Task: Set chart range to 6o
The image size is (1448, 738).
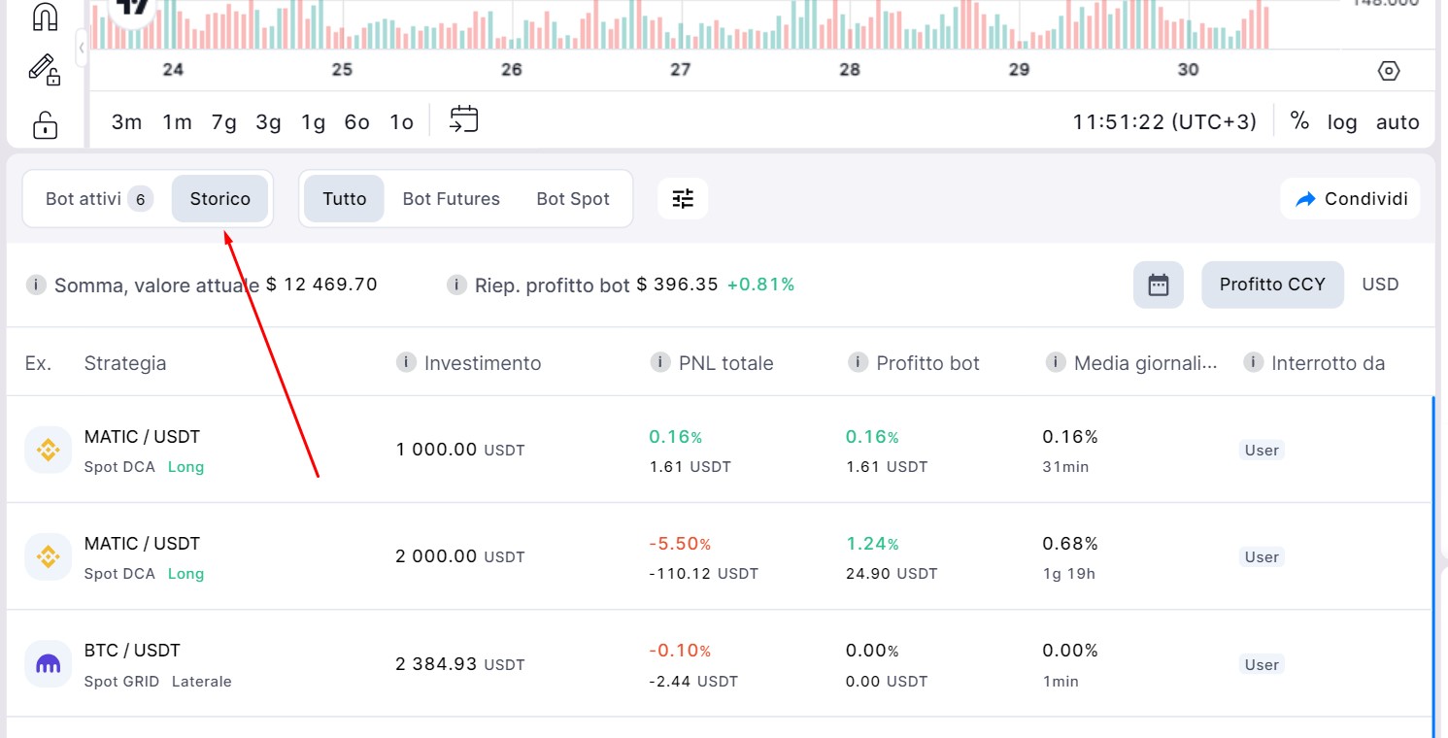Action: (x=356, y=122)
